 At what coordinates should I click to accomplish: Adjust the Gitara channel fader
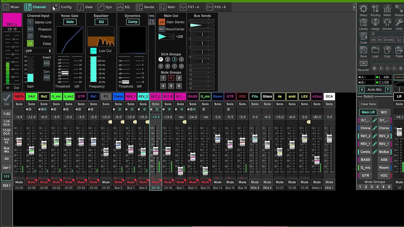coord(267,144)
